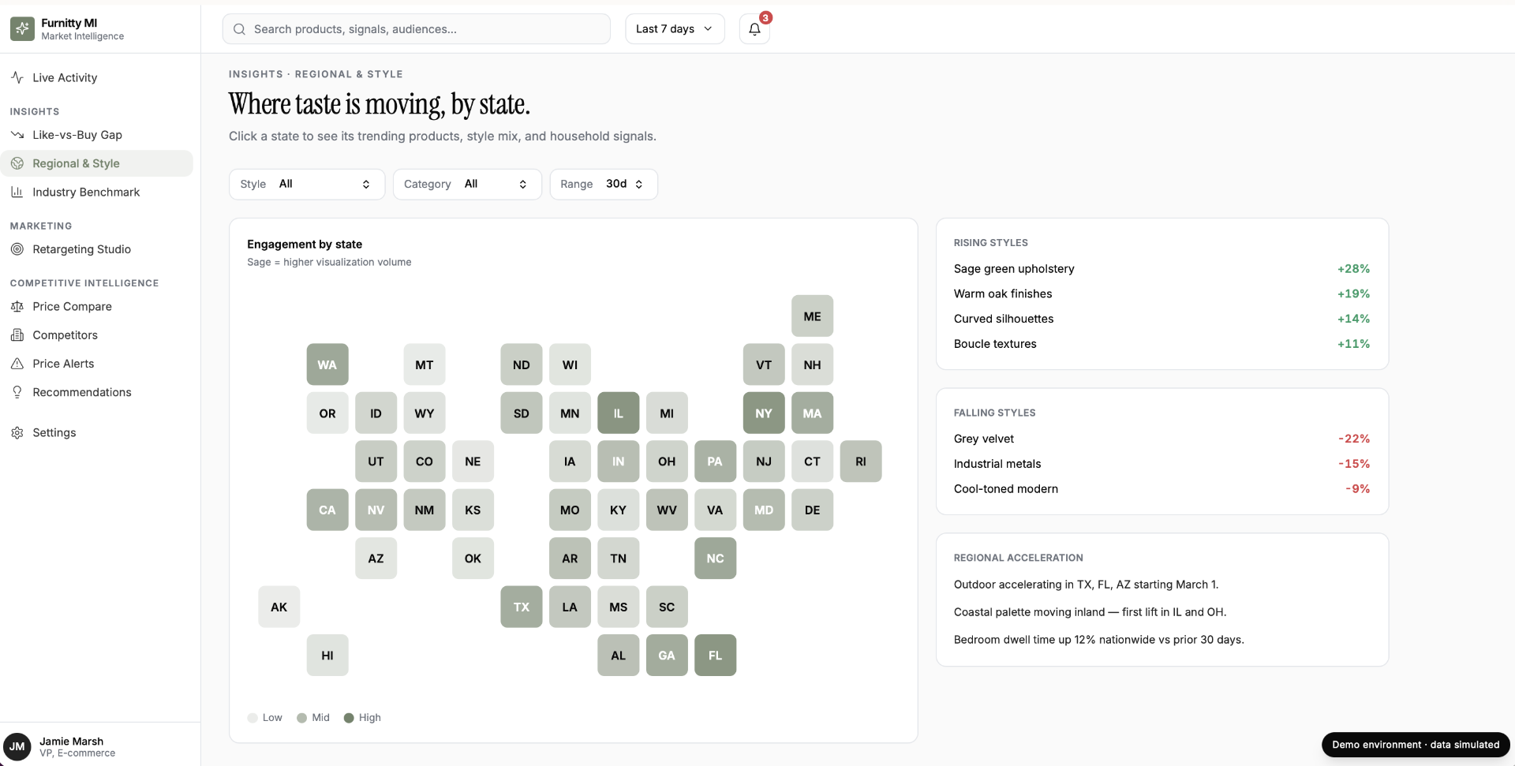Select the NC state tile
1515x766 pixels.
click(x=716, y=559)
